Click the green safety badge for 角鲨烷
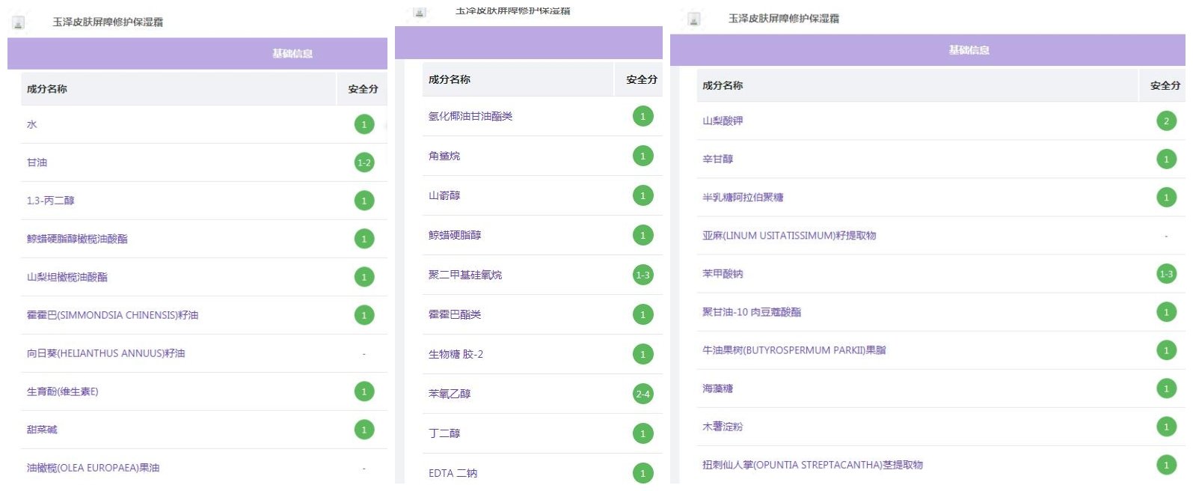The width and height of the screenshot is (1193, 491). [x=642, y=156]
